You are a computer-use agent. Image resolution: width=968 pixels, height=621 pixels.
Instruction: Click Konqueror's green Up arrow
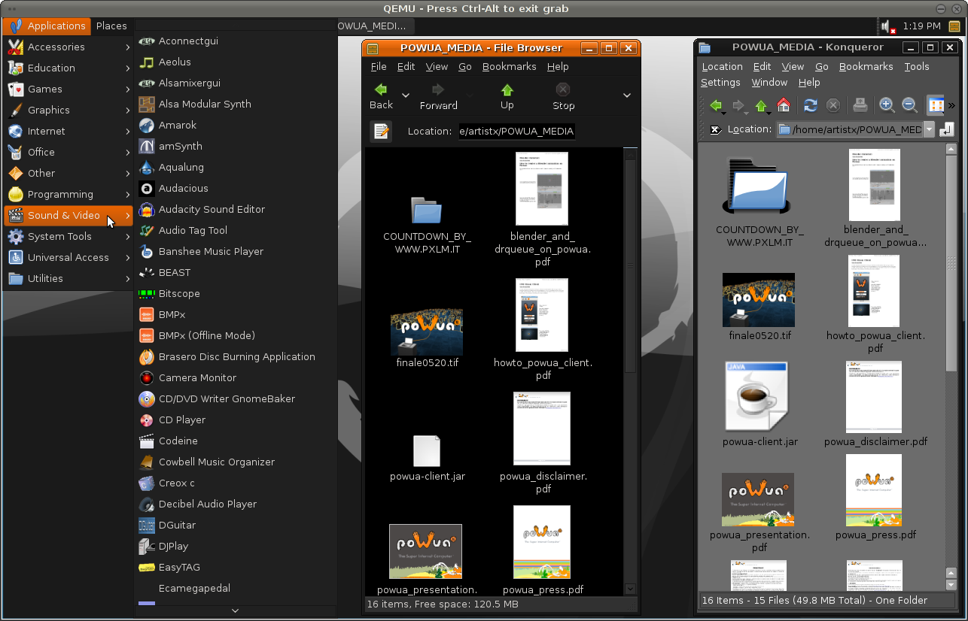tap(761, 105)
